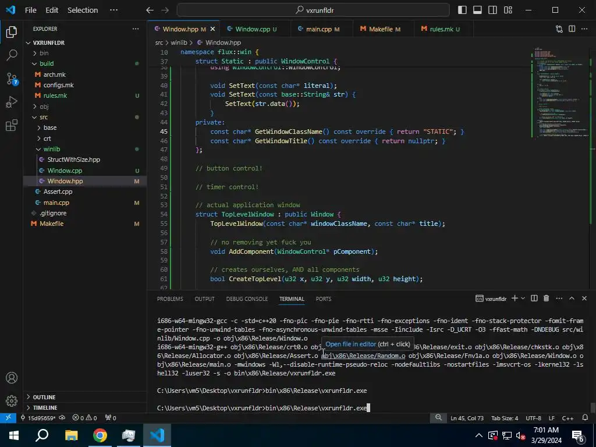Show hidden menus via title bar ellipsis

pyautogui.click(x=113, y=10)
